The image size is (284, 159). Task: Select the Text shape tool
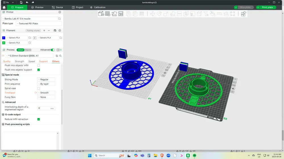pos(206,14)
